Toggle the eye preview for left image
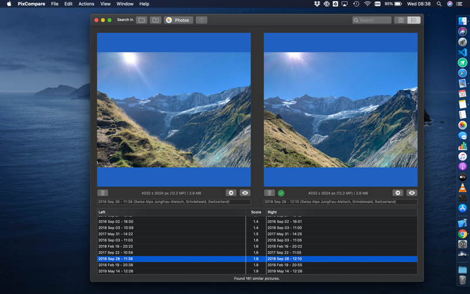470x294 pixels. click(245, 193)
